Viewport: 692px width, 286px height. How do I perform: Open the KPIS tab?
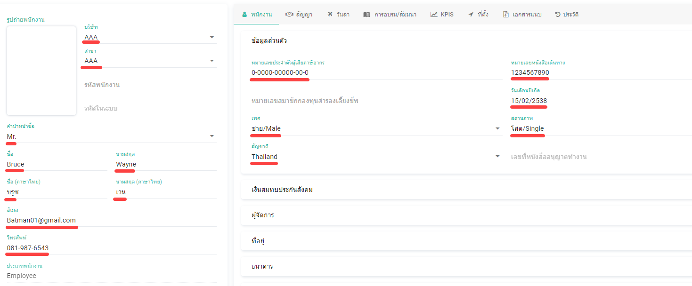pyautogui.click(x=442, y=15)
